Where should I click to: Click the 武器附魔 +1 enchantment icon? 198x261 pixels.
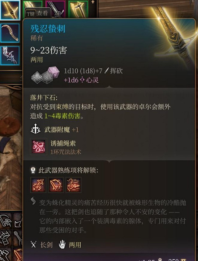pos(35,129)
